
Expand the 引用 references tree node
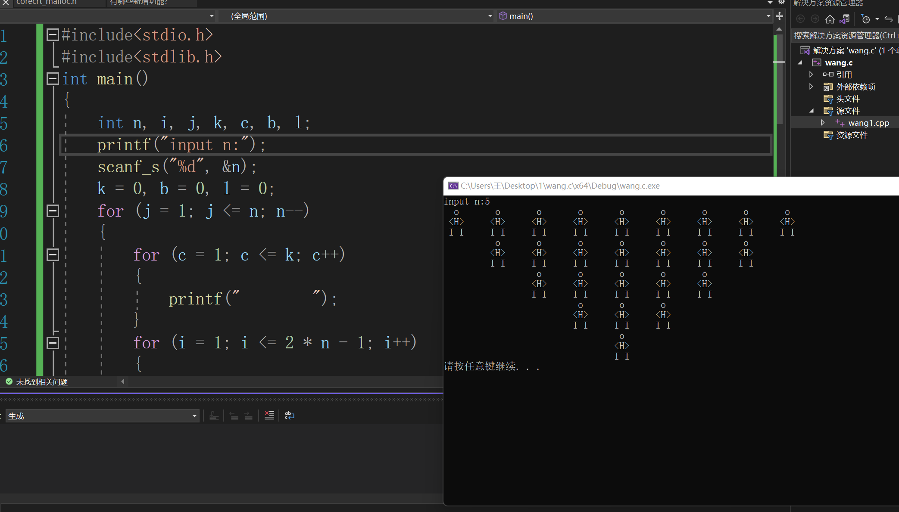[811, 74]
